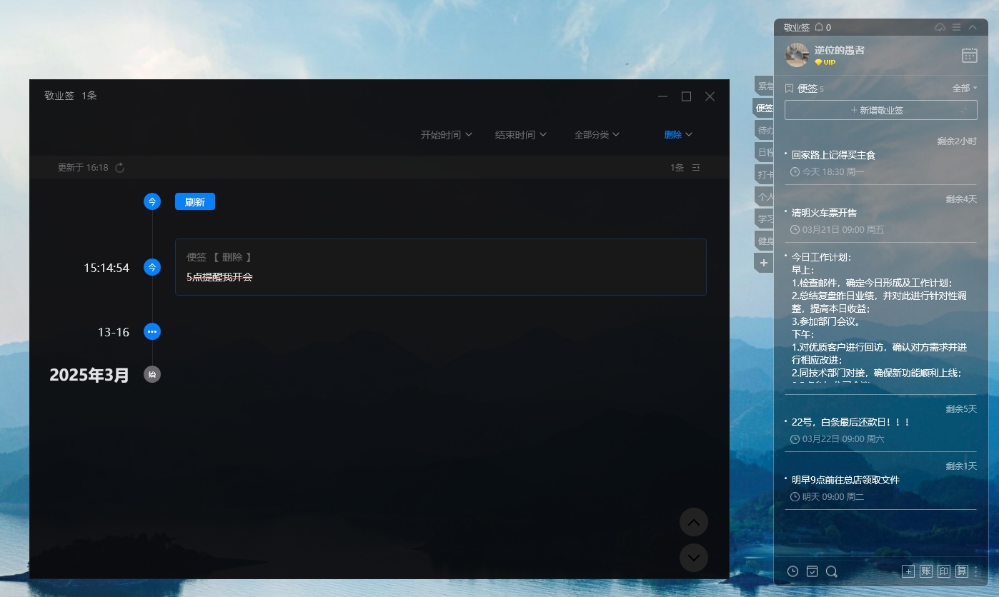Select the 个人 side tab

pyautogui.click(x=764, y=196)
